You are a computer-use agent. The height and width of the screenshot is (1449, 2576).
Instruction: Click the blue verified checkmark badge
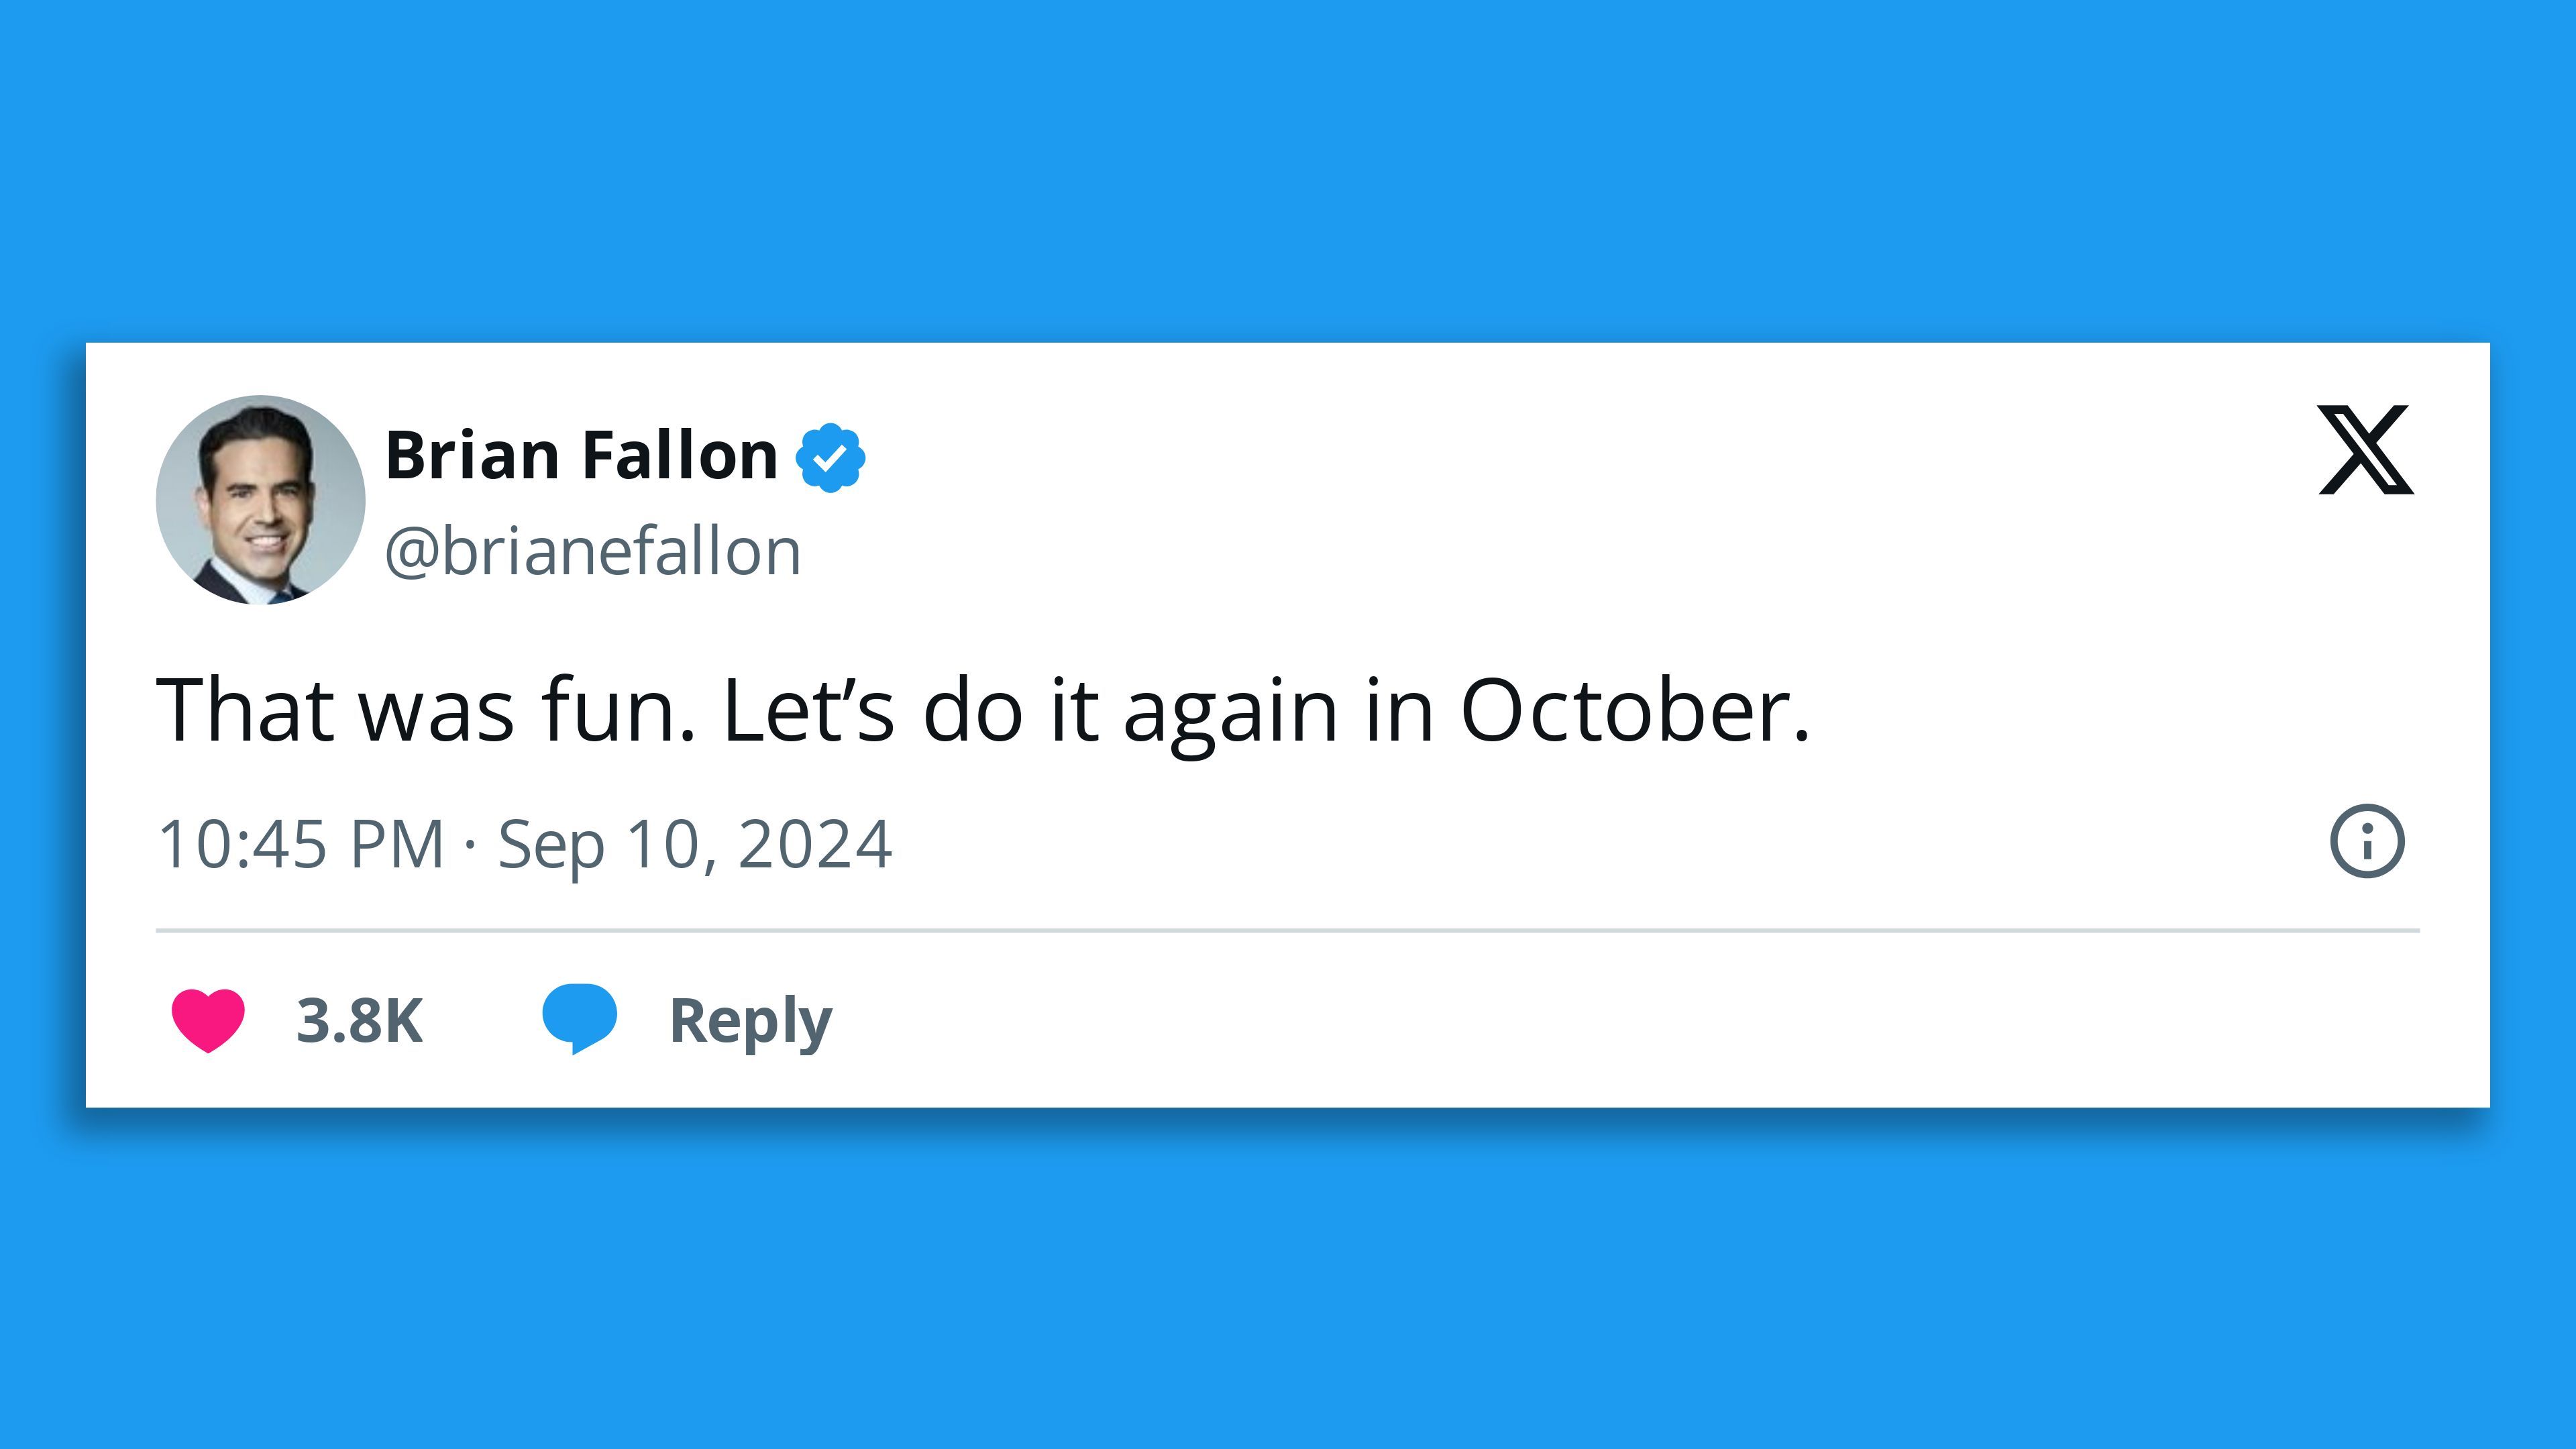coord(830,457)
